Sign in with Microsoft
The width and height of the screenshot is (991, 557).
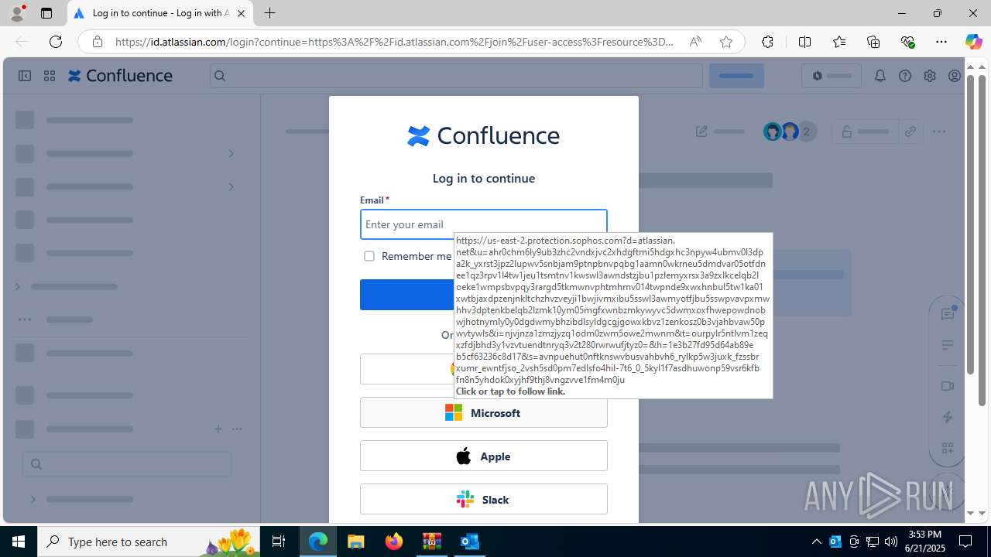tap(484, 413)
